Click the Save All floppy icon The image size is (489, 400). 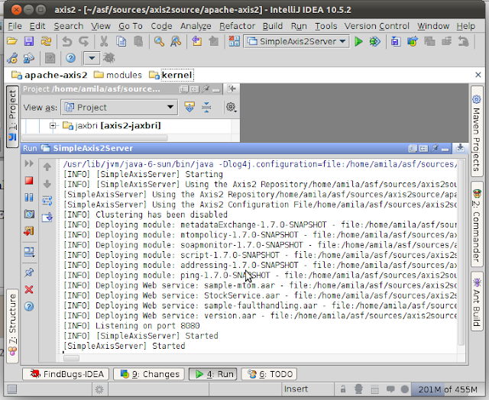(29, 41)
